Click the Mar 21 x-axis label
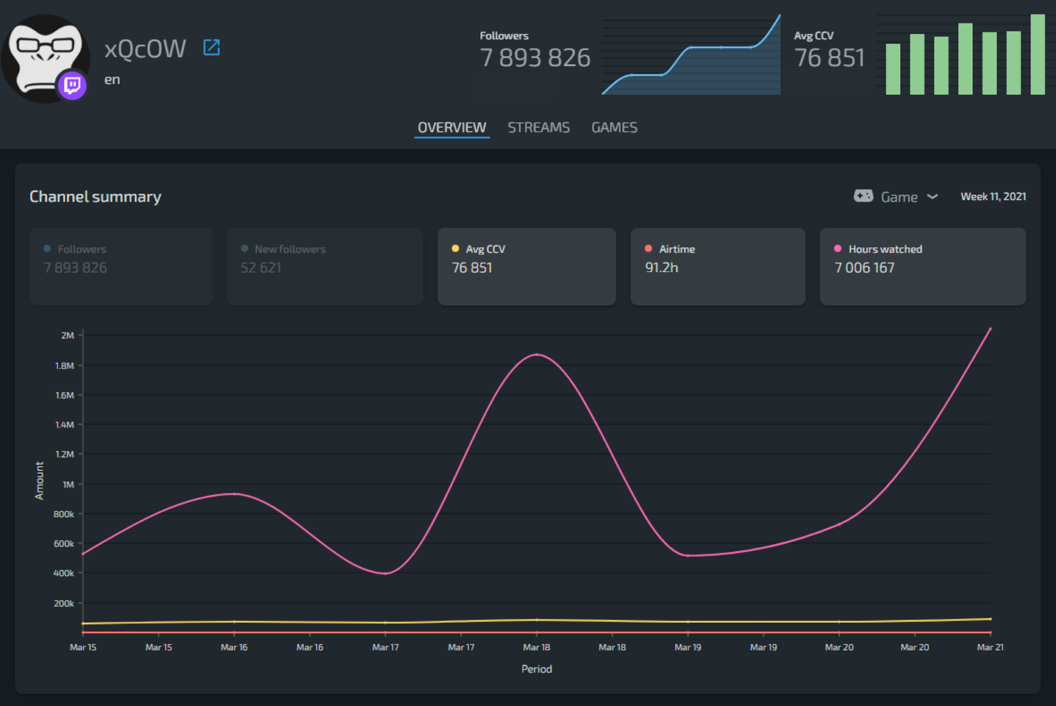The height and width of the screenshot is (706, 1056). tap(990, 647)
